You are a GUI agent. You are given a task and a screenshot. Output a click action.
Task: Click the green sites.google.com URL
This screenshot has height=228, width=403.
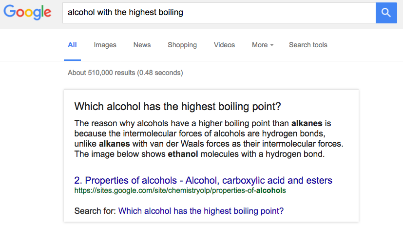[180, 190]
